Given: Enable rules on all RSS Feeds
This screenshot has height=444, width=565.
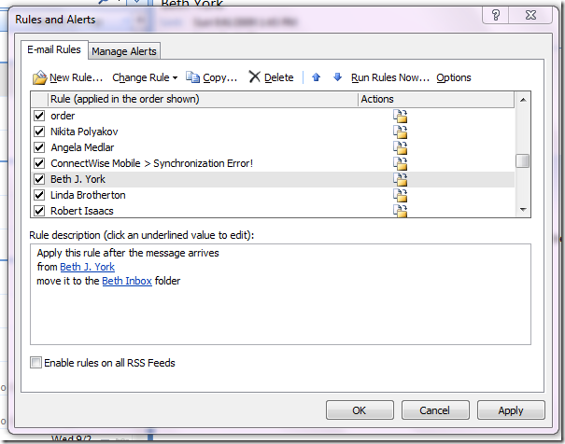Looking at the screenshot, I should [35, 362].
